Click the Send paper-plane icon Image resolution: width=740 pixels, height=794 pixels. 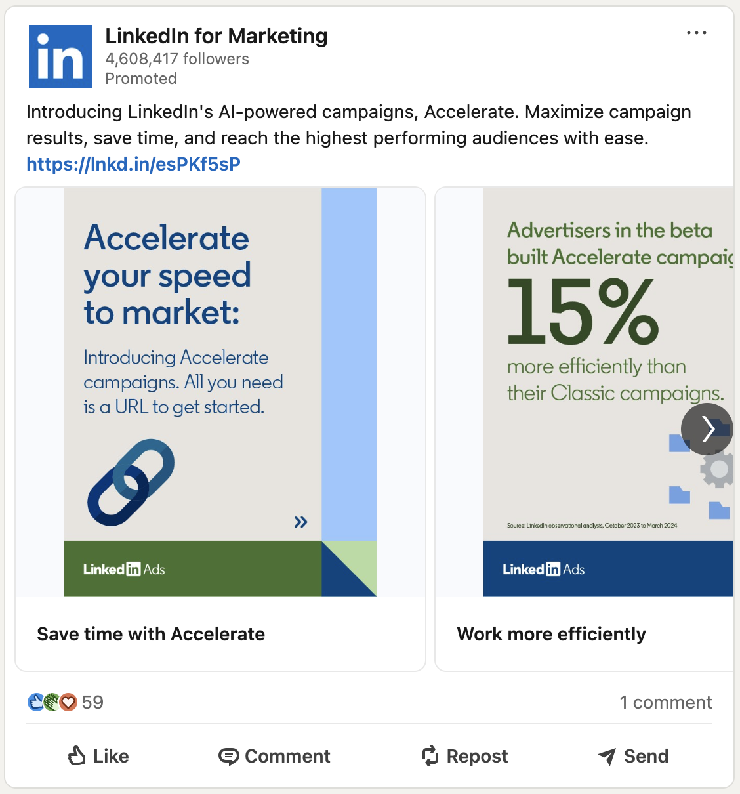607,756
